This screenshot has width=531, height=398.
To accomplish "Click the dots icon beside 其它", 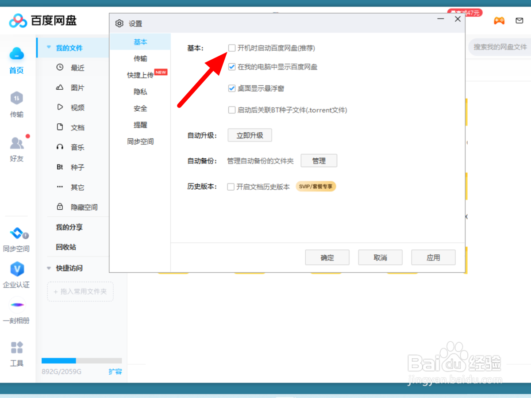I will (60, 187).
